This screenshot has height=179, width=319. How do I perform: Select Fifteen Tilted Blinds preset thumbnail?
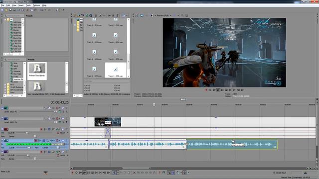point(37,71)
